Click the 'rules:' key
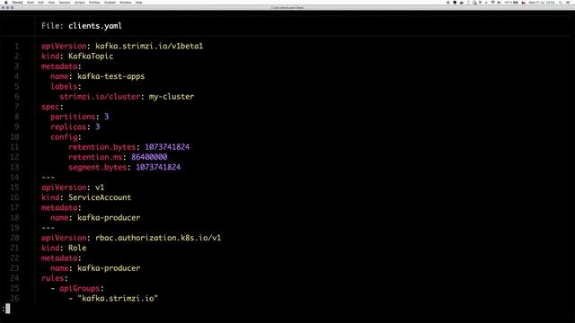This screenshot has height=323, width=575. [54, 278]
